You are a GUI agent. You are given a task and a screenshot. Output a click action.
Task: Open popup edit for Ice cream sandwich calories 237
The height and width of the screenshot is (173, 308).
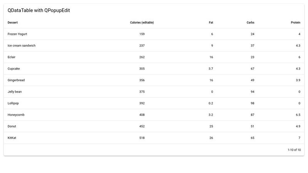[x=142, y=46]
